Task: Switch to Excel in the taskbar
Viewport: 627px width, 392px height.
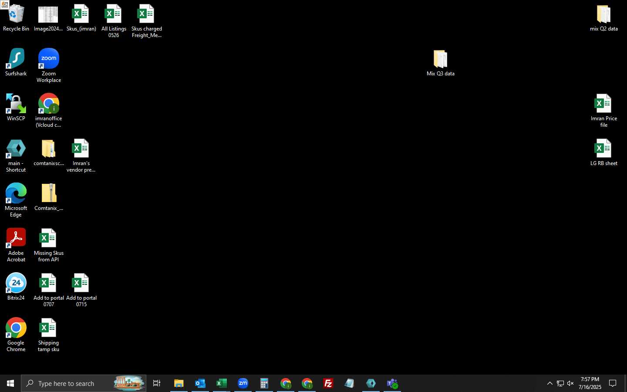Action: 222,383
